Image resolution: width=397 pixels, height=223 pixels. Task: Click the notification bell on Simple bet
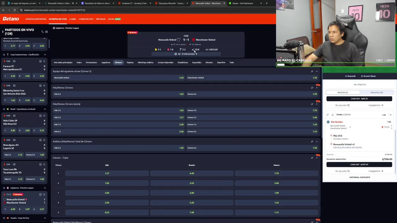pyautogui.click(x=332, y=115)
